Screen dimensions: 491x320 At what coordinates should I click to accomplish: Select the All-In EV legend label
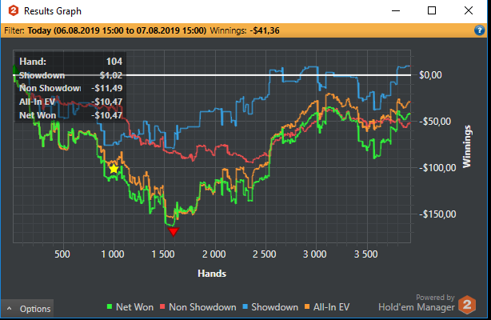(x=331, y=307)
